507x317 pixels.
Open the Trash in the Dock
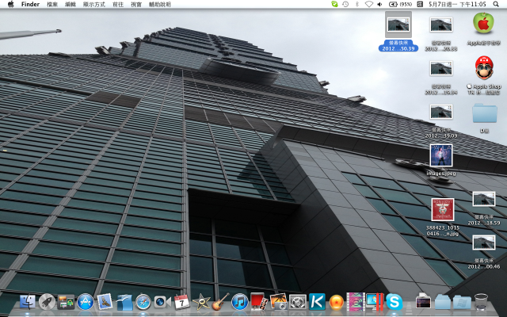coord(481,301)
